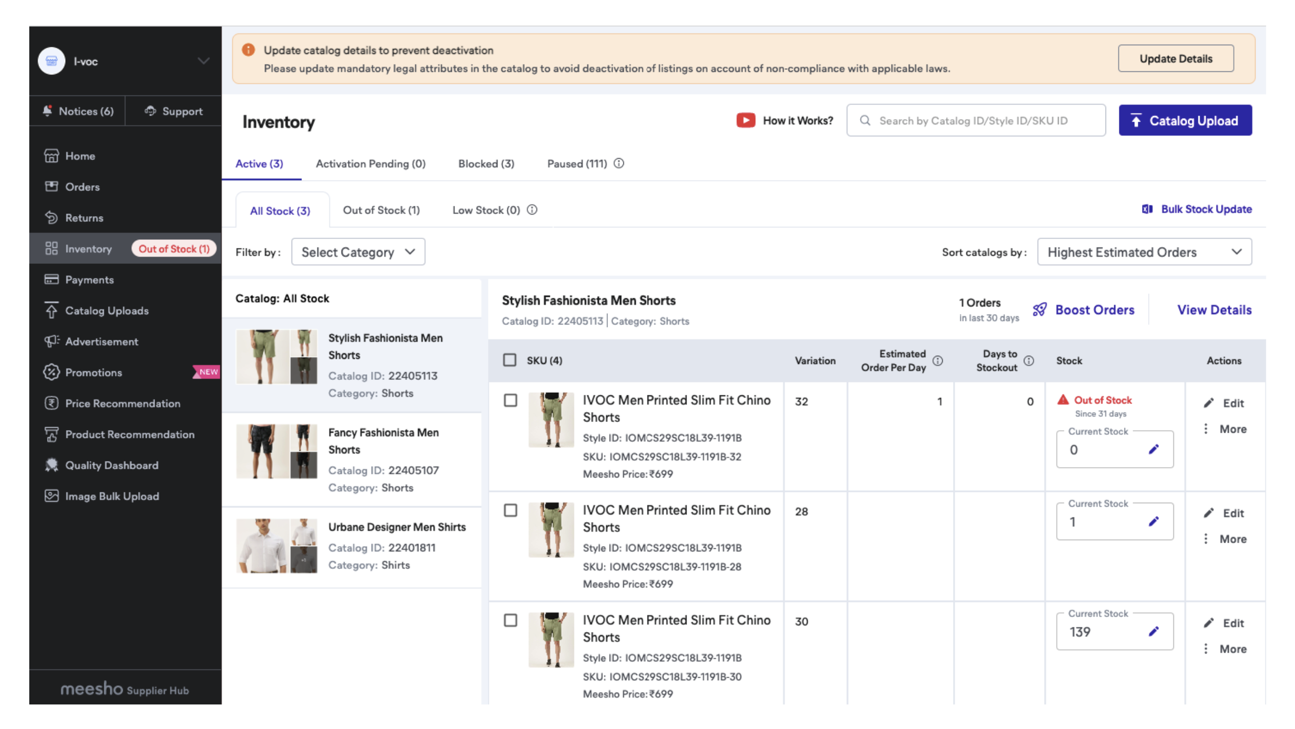Select all SKUs using the header checkbox
The width and height of the screenshot is (1295, 729).
click(x=510, y=360)
